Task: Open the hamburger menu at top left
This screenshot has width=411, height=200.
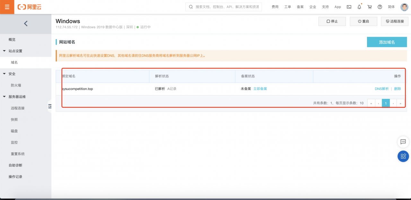Action: pyautogui.click(x=7, y=6)
